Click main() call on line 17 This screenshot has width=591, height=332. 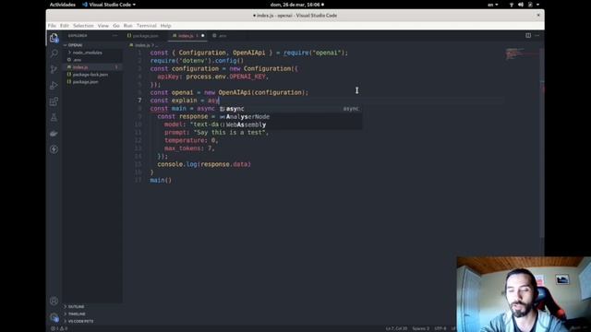[161, 181]
